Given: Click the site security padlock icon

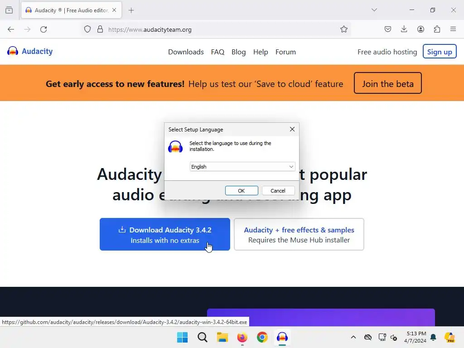Looking at the screenshot, I should tap(100, 29).
